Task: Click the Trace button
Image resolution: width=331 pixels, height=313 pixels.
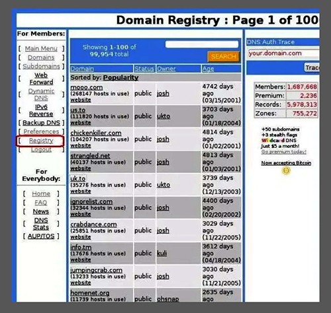Action: pos(312,67)
